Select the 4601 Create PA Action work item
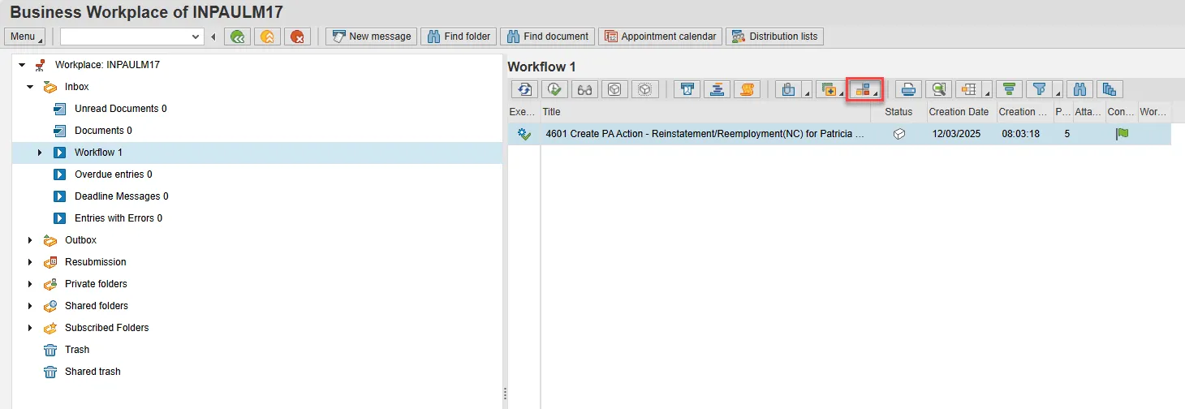The width and height of the screenshot is (1185, 409). pyautogui.click(x=705, y=135)
